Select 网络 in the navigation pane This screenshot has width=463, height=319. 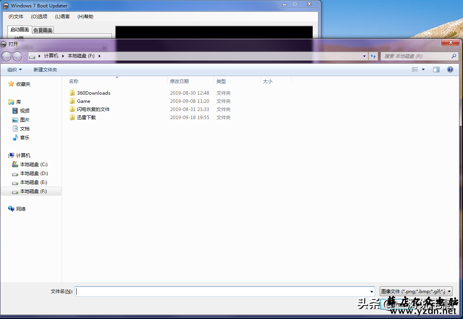tap(21, 209)
